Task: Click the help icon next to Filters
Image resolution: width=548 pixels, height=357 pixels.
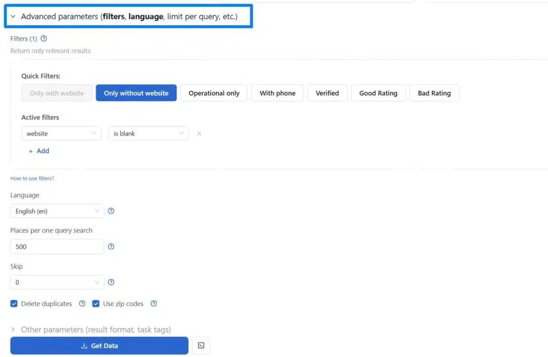Action: point(43,38)
